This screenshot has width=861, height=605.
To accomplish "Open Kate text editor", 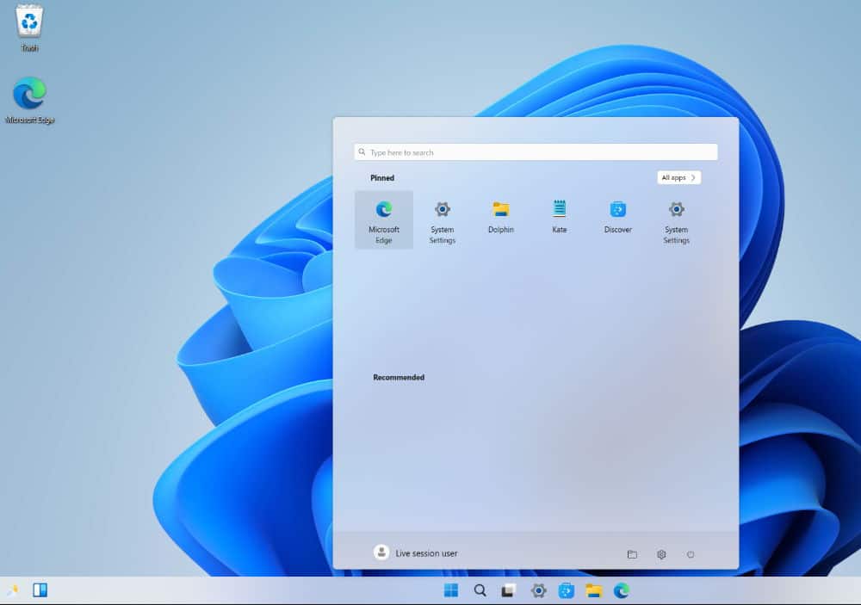I will pos(559,220).
